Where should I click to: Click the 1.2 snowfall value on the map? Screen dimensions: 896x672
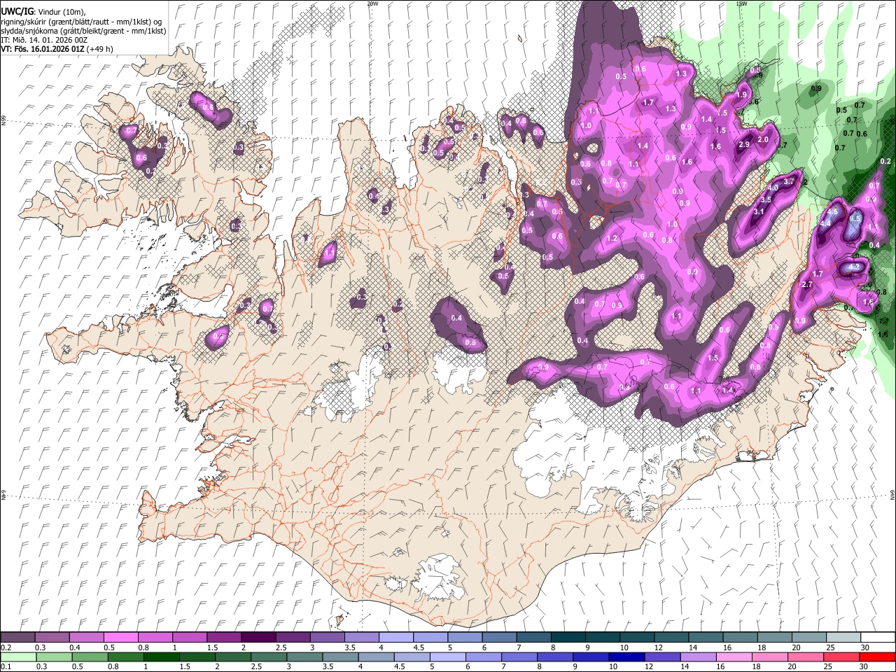612,239
